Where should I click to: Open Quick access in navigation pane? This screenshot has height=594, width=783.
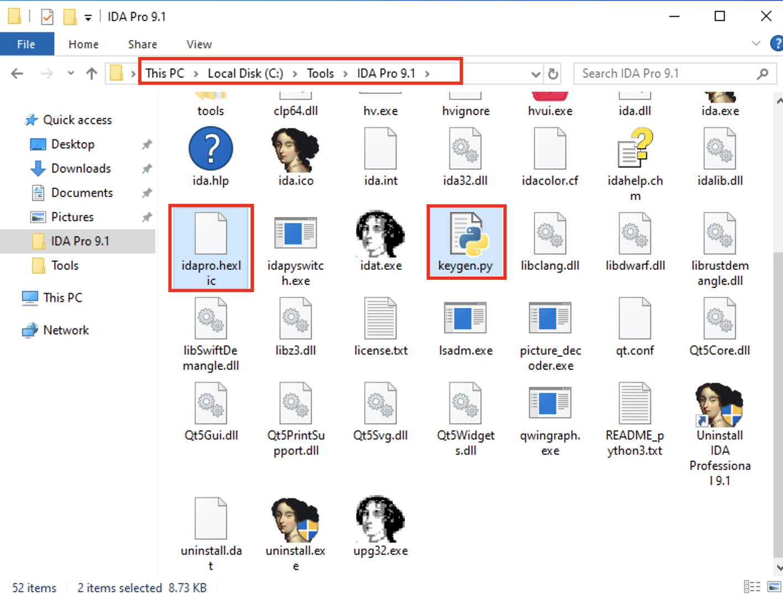click(77, 120)
